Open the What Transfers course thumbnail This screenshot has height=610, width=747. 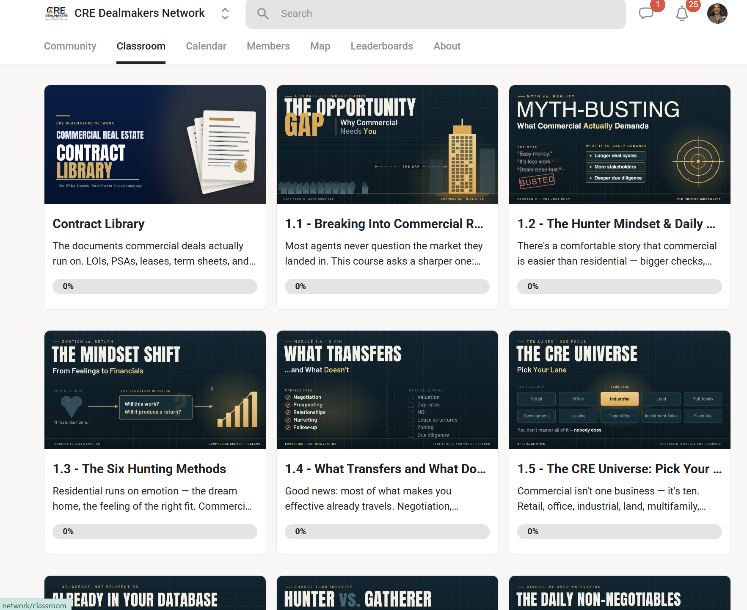[x=387, y=389]
